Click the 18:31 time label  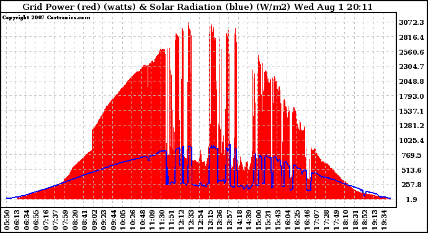pos(355,220)
